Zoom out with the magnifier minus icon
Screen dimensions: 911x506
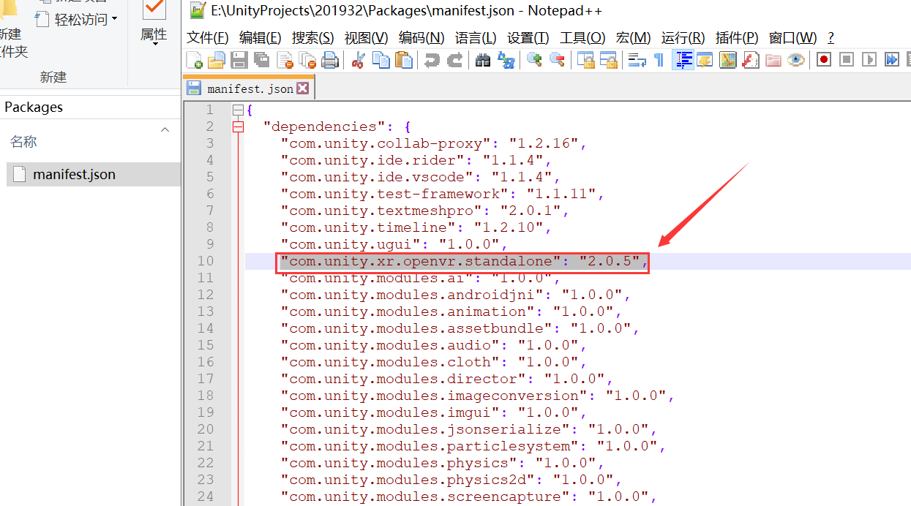(x=558, y=60)
